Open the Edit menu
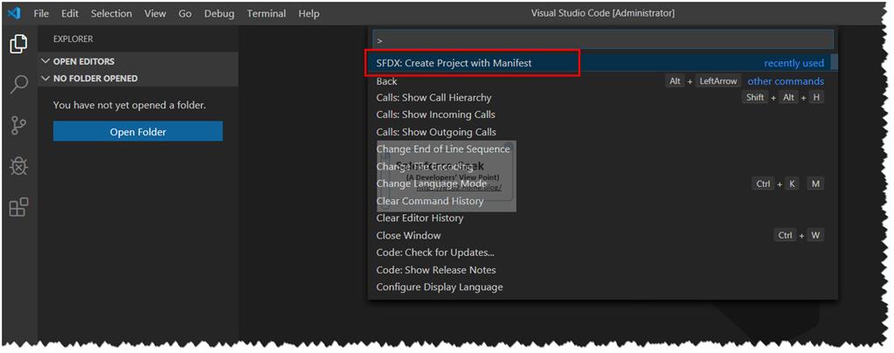894x353 pixels. tap(70, 13)
